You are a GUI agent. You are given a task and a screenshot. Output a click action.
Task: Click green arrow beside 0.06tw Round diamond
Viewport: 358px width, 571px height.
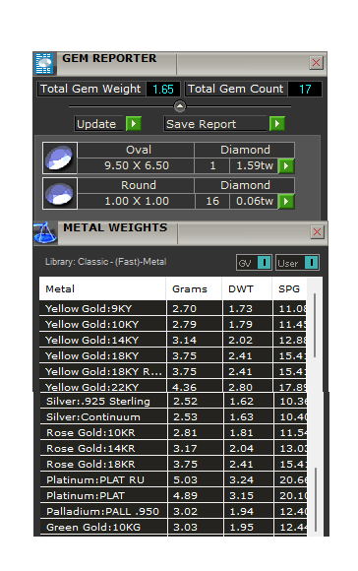tap(286, 201)
